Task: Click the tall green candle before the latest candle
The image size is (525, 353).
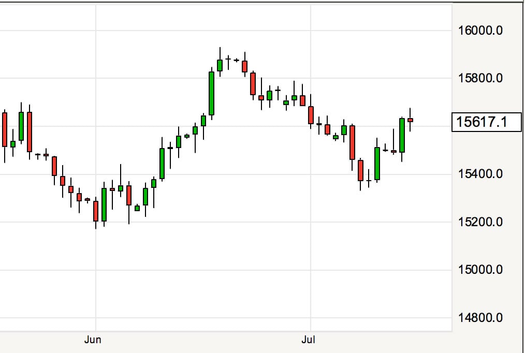Action: pos(402,135)
